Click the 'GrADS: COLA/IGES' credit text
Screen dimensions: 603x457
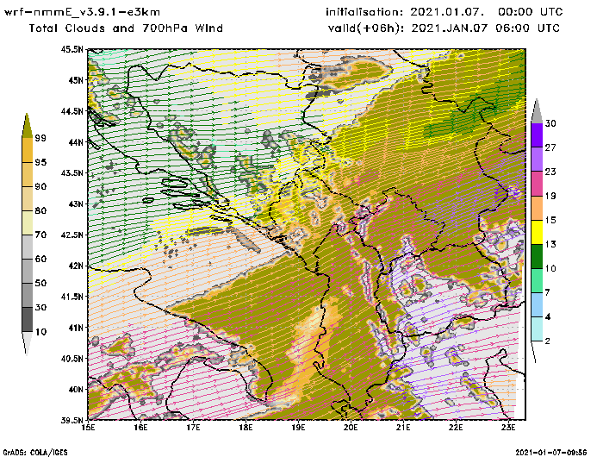tap(35, 452)
